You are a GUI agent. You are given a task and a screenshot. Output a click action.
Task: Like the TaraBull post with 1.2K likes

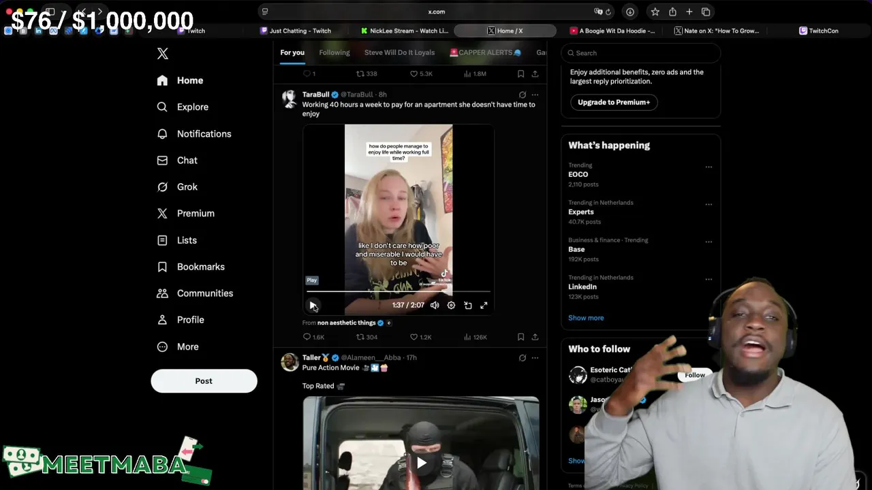click(x=420, y=337)
